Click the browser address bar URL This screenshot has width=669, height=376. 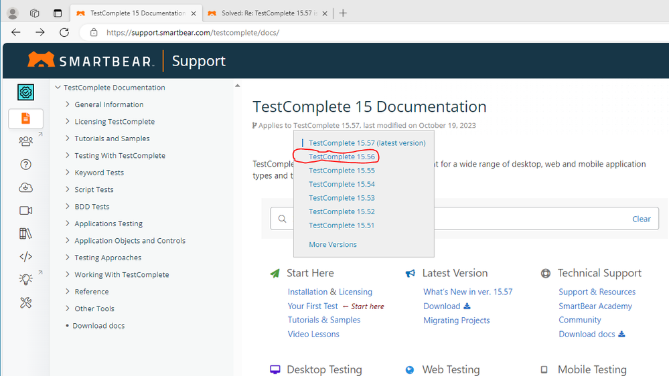[193, 33]
